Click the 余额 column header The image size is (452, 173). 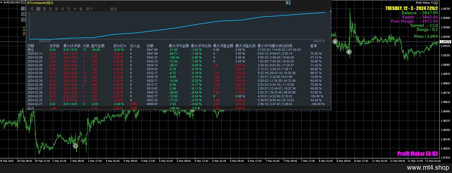[150, 46]
